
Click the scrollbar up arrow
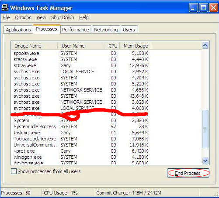[205, 45]
